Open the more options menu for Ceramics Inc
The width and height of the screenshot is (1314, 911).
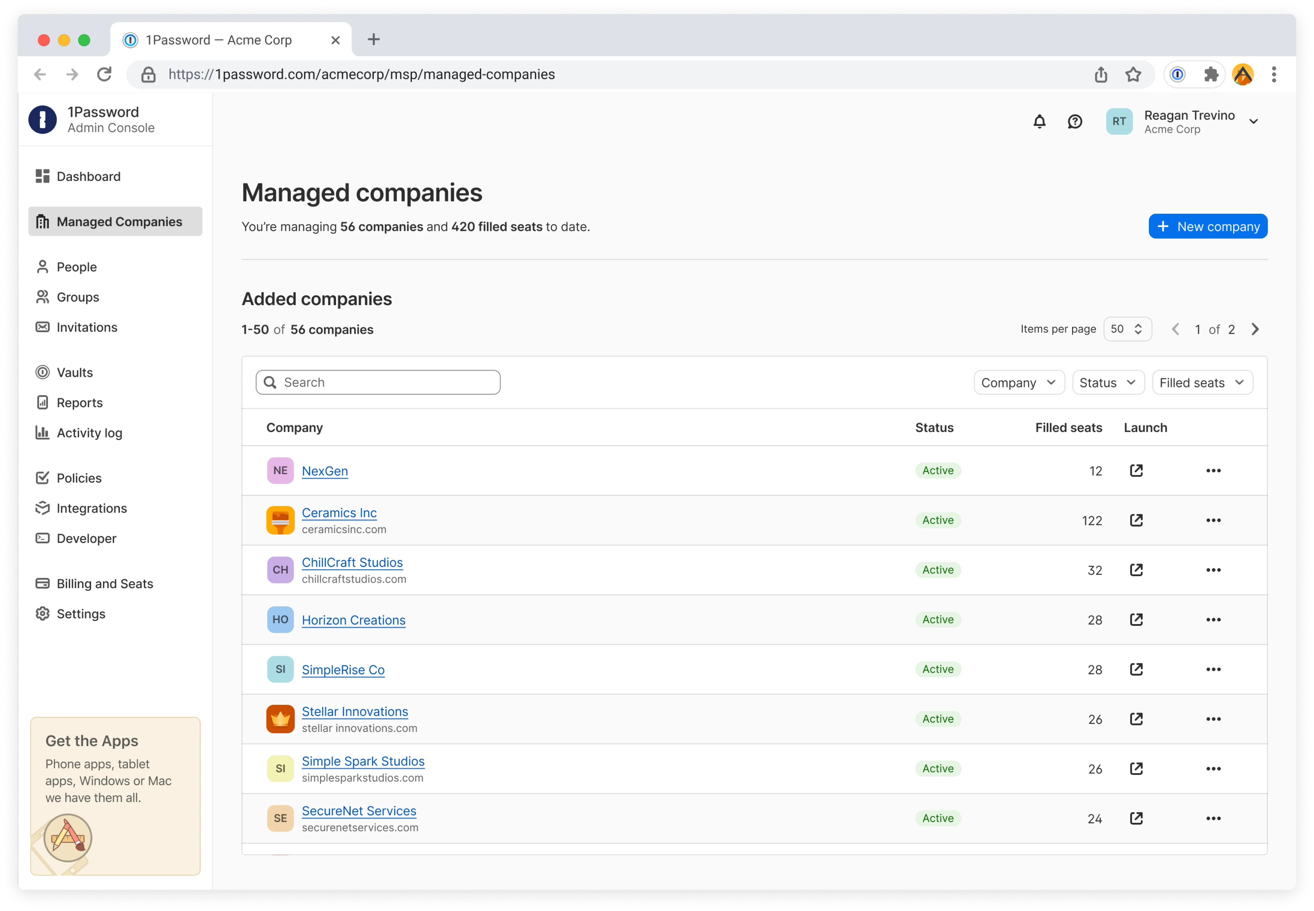coord(1214,520)
